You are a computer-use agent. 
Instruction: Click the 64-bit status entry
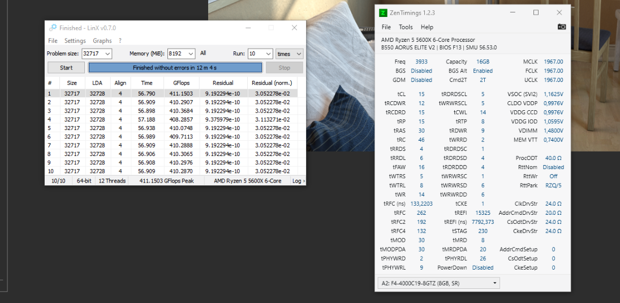click(x=84, y=180)
